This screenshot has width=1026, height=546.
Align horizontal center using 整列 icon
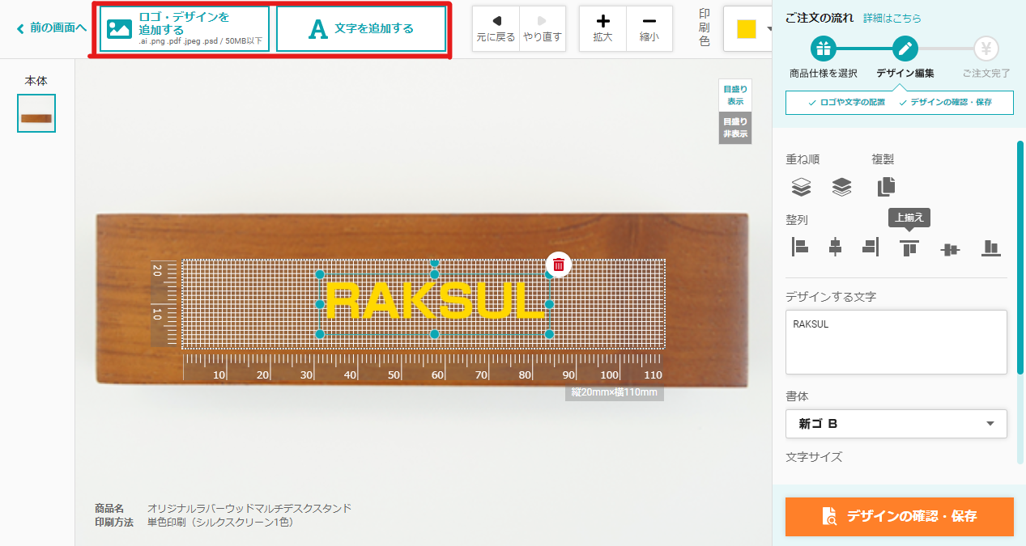pos(835,247)
